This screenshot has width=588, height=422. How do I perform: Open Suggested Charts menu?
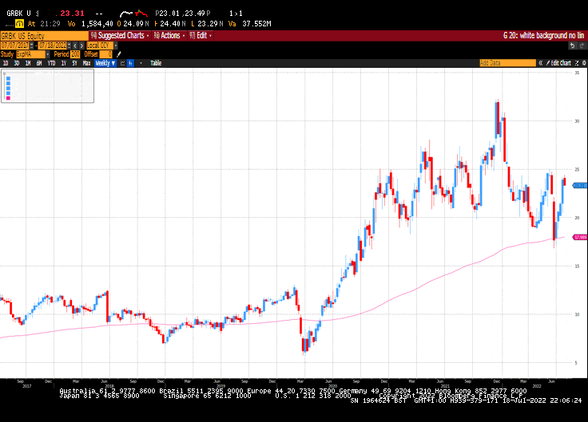point(120,36)
